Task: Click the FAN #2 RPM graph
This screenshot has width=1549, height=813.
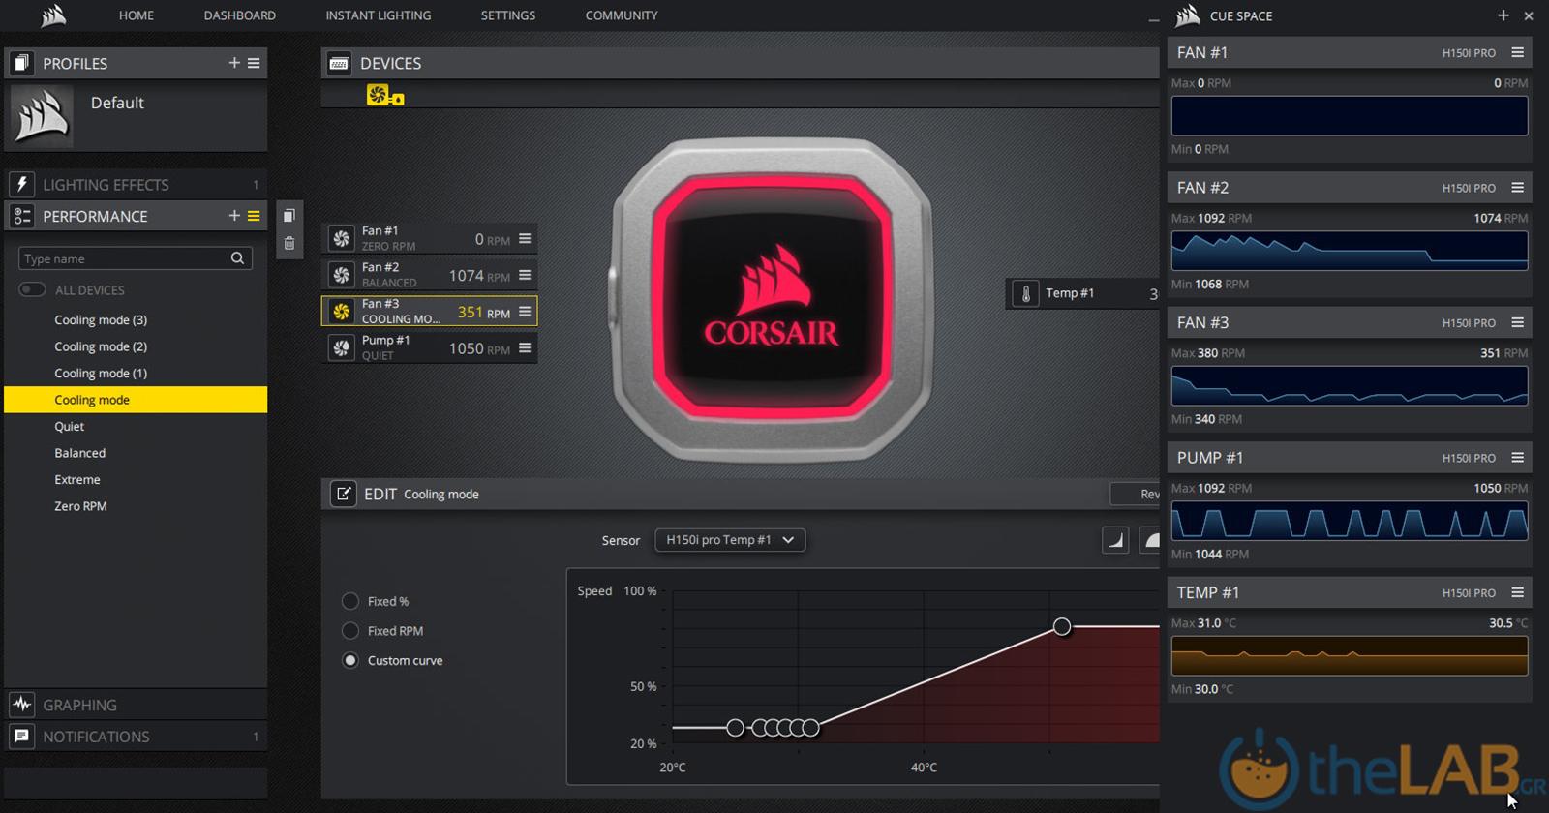Action: point(1350,251)
